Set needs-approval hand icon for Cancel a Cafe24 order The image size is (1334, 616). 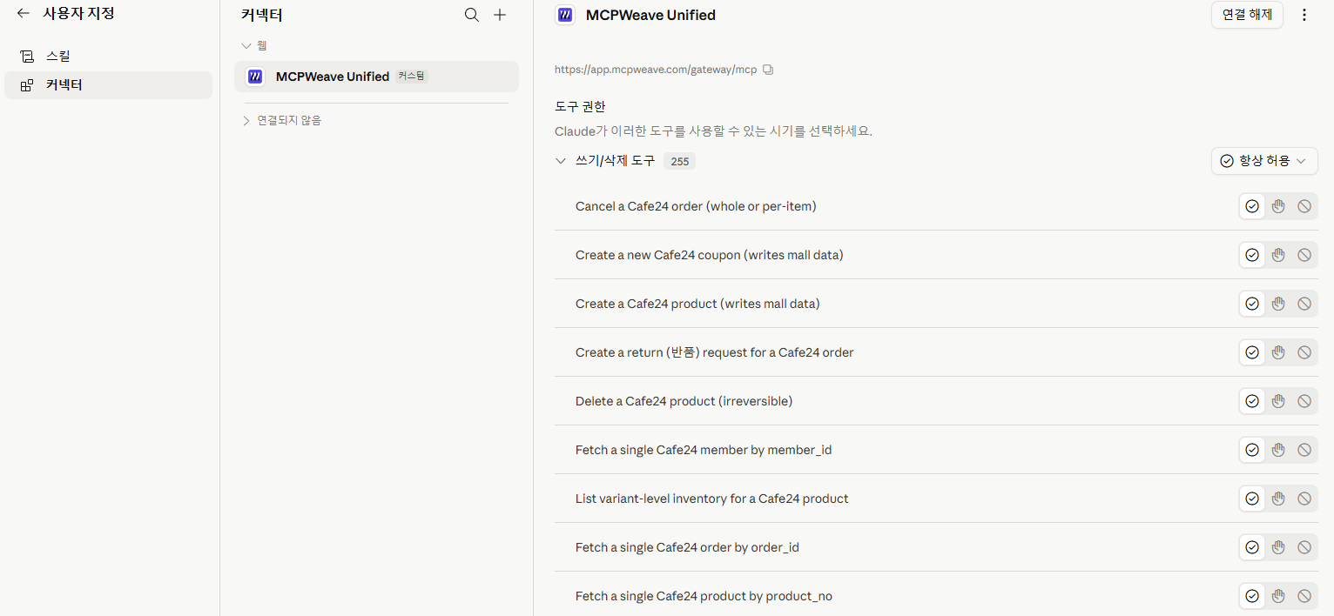pos(1278,206)
